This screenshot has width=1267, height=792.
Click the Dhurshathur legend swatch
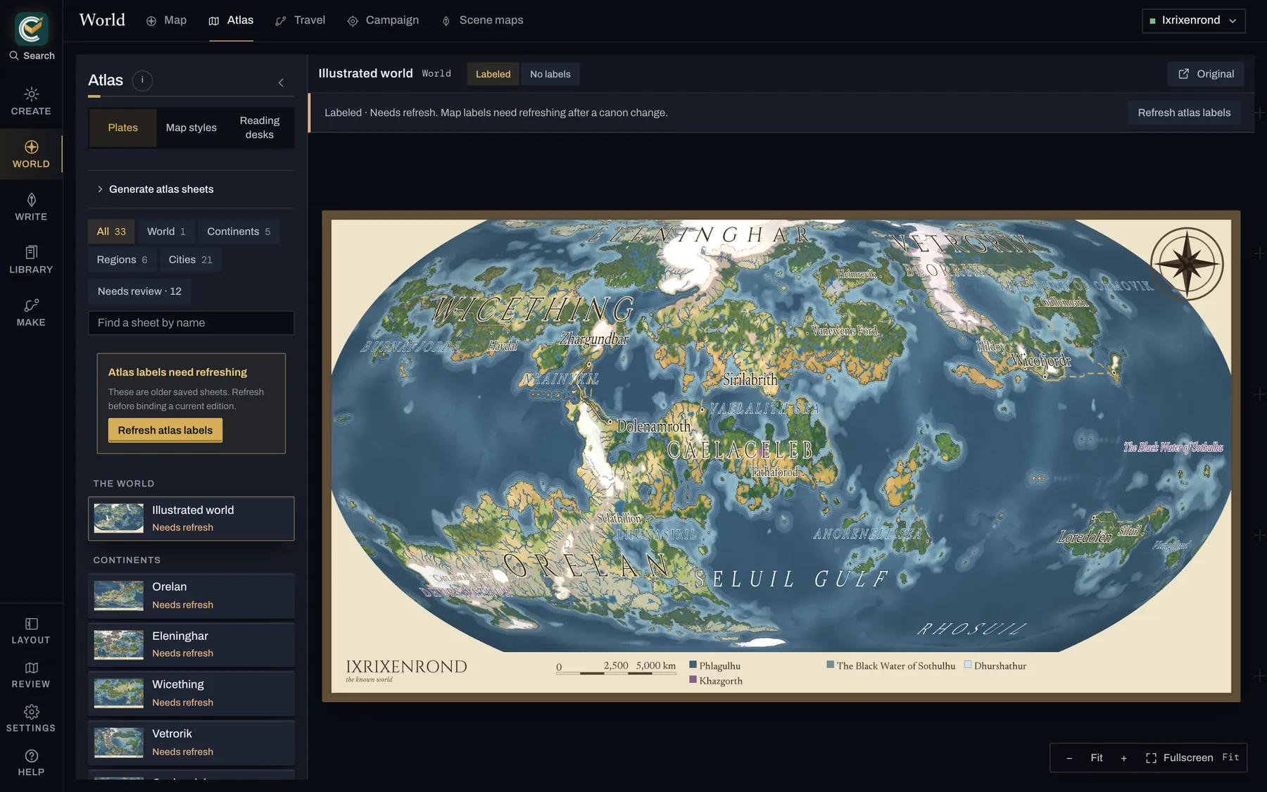(x=968, y=665)
